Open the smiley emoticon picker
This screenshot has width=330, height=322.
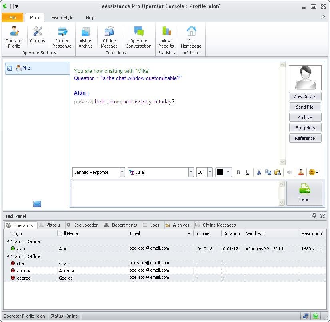pyautogui.click(x=313, y=172)
